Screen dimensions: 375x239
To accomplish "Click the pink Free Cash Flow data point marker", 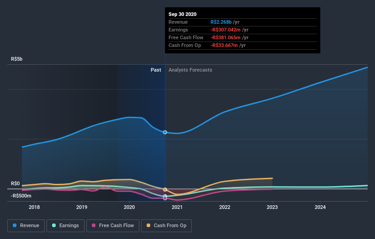I will [x=165, y=198].
